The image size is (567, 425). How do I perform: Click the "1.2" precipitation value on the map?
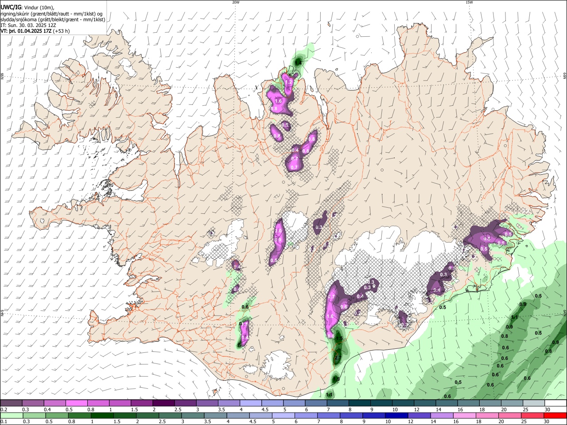click(x=288, y=82)
